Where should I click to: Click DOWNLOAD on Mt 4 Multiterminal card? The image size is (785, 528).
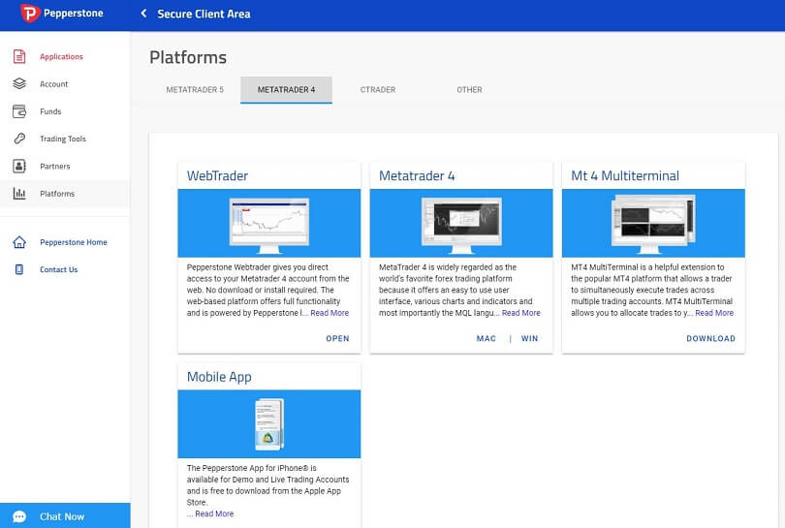pos(711,338)
